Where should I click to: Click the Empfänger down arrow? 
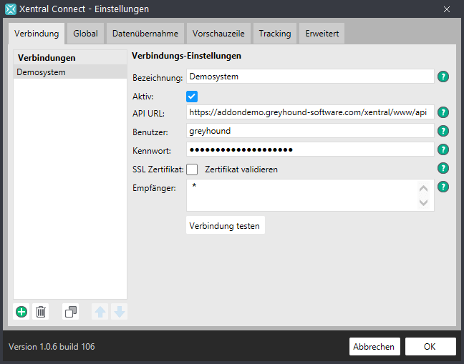pos(423,202)
